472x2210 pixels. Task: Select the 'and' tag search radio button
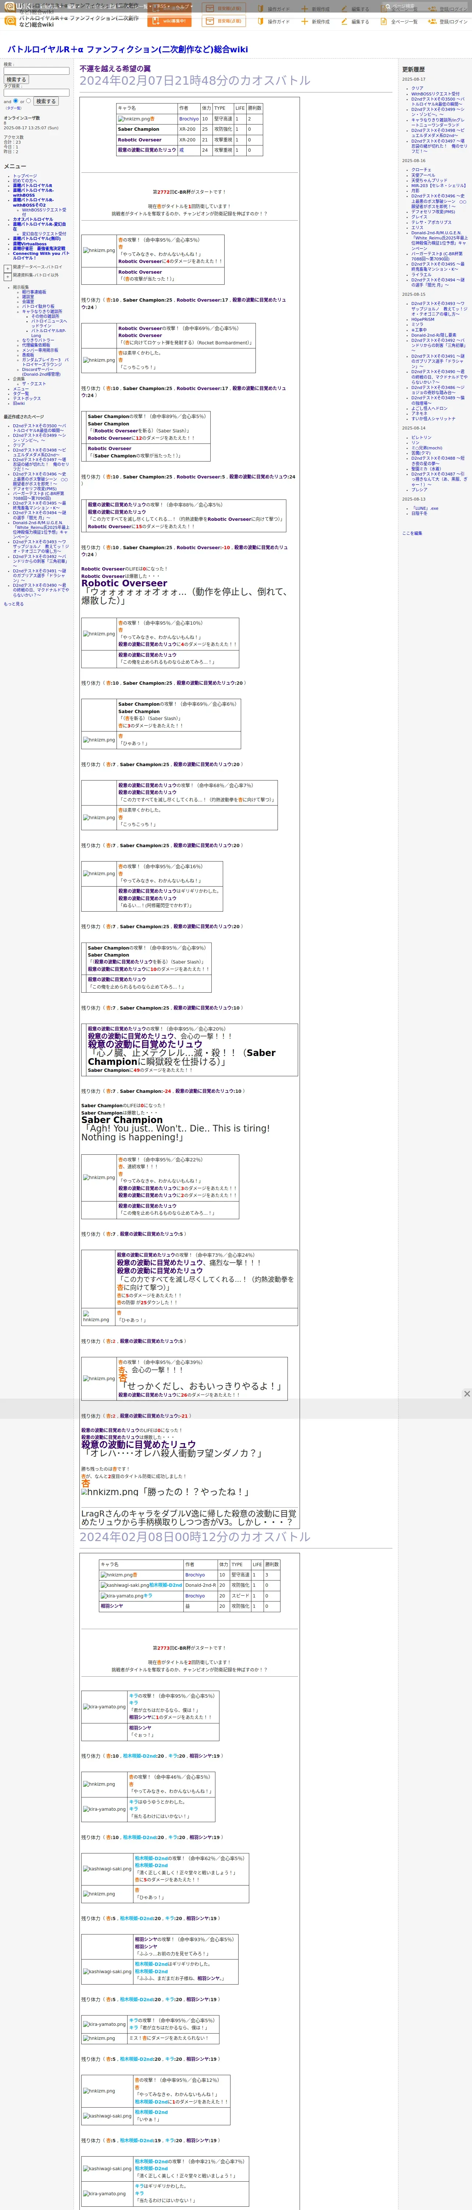[15, 101]
